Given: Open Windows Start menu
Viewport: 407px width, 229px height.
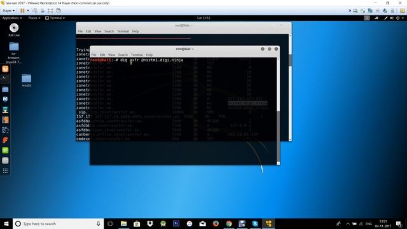Looking at the screenshot, I should click(6, 223).
